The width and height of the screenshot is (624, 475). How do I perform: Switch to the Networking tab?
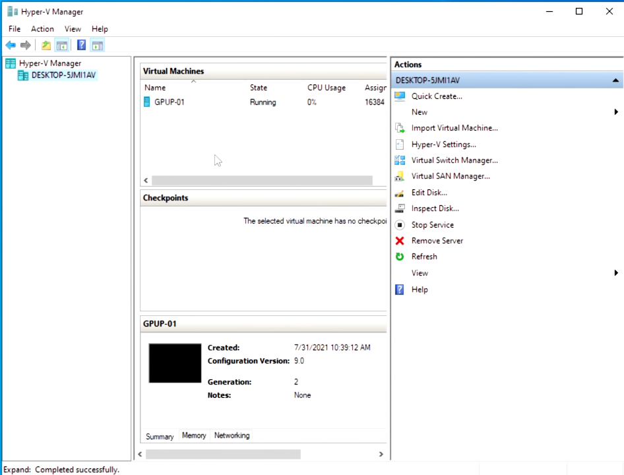pyautogui.click(x=232, y=435)
